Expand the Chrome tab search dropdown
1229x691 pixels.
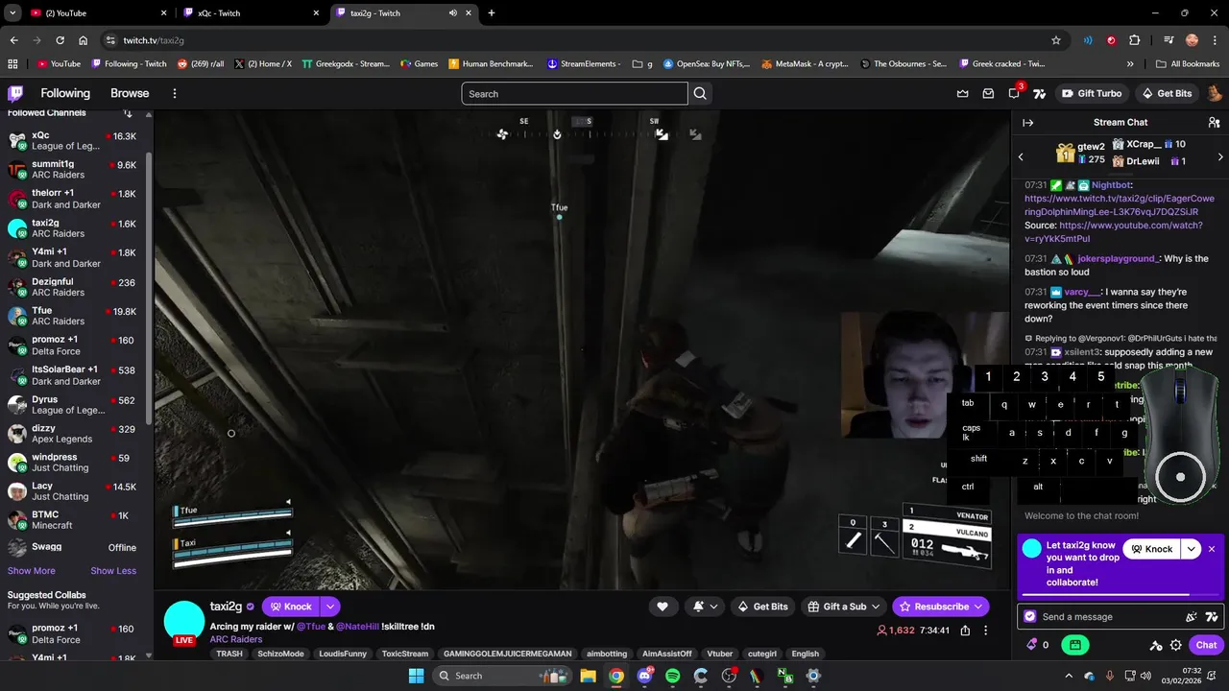12,13
